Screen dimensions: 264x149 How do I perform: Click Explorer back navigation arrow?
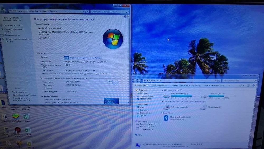[135, 80]
